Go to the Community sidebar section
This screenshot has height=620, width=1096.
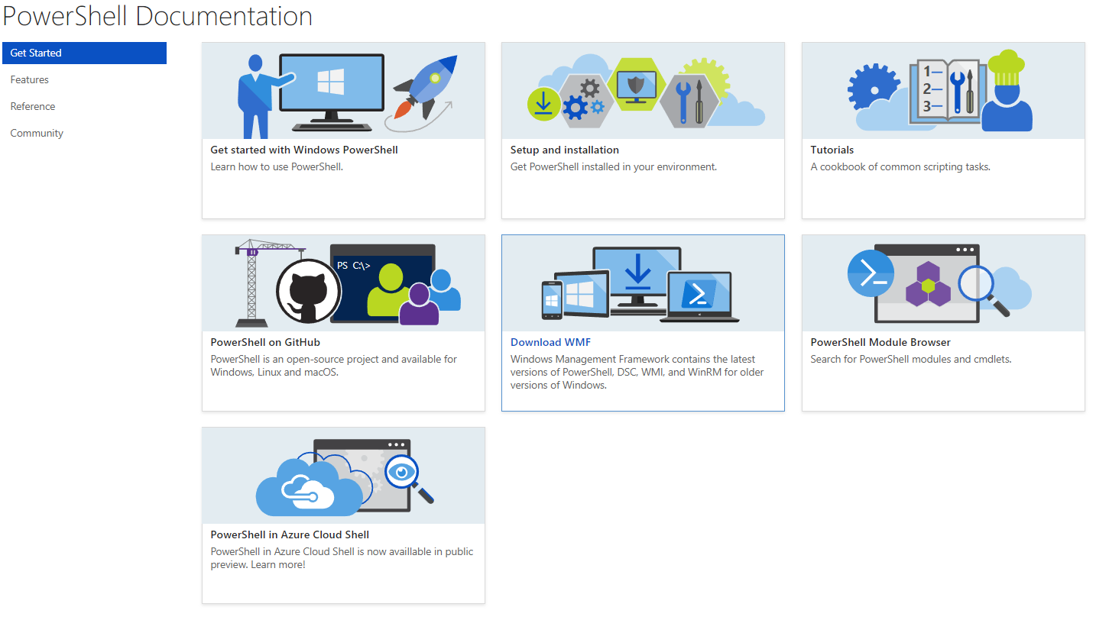(37, 133)
